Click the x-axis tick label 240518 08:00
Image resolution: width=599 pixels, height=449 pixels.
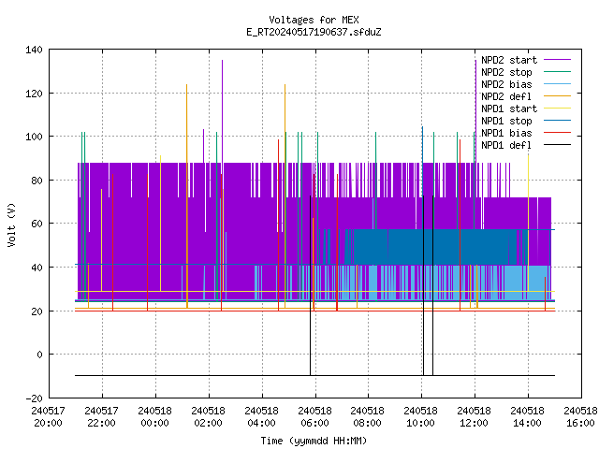point(367,417)
